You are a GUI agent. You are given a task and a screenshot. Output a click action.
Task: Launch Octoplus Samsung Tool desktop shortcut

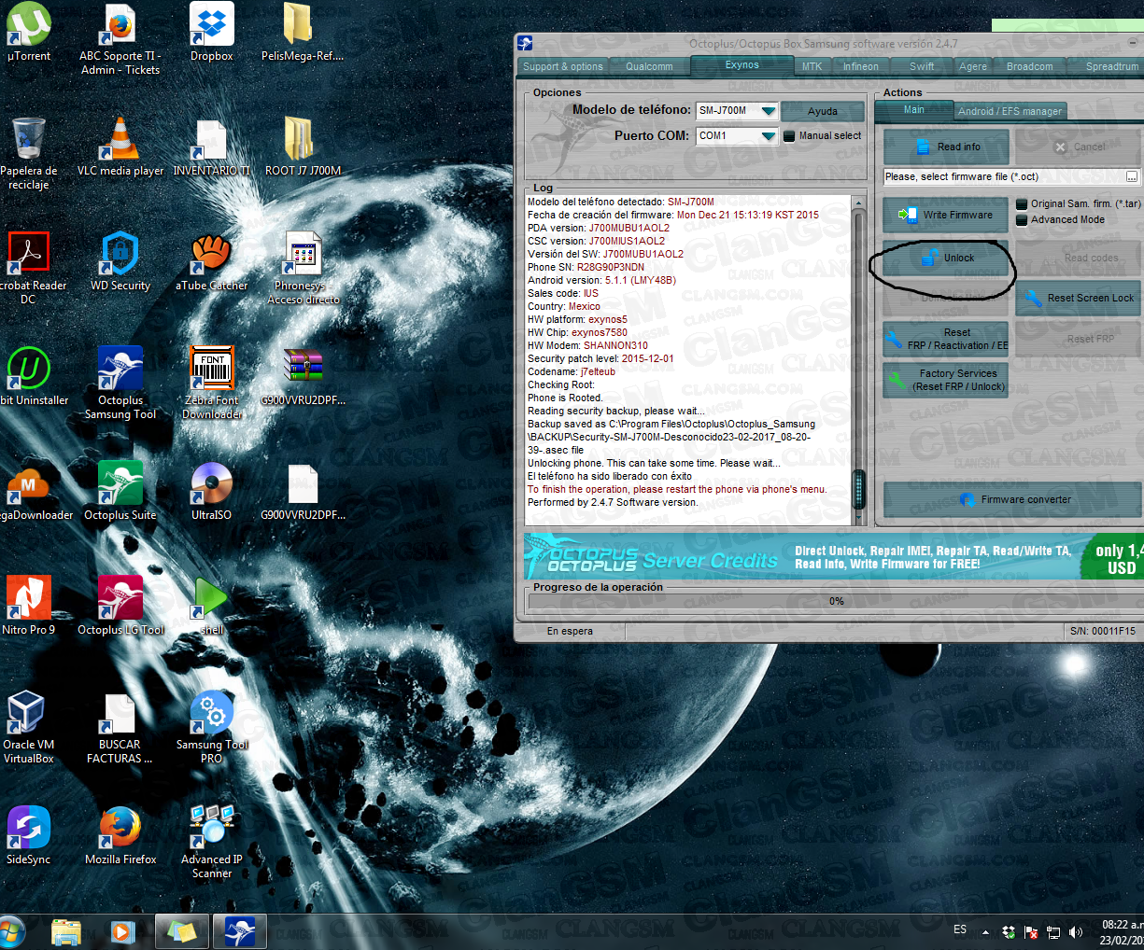click(120, 384)
